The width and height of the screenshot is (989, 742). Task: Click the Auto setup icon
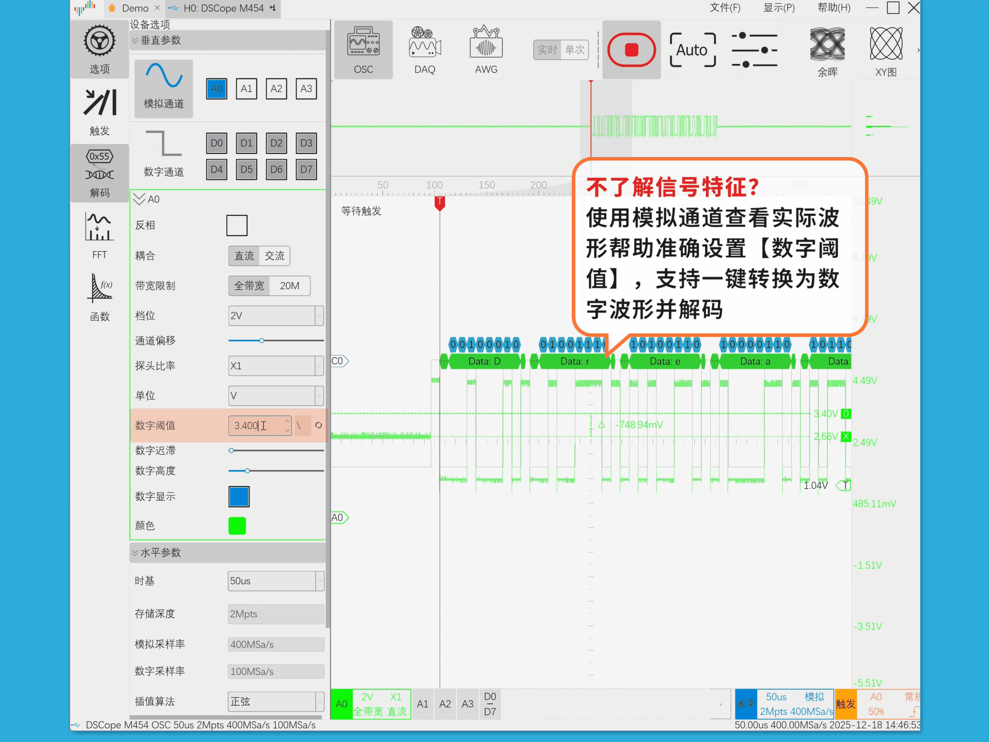pos(692,49)
